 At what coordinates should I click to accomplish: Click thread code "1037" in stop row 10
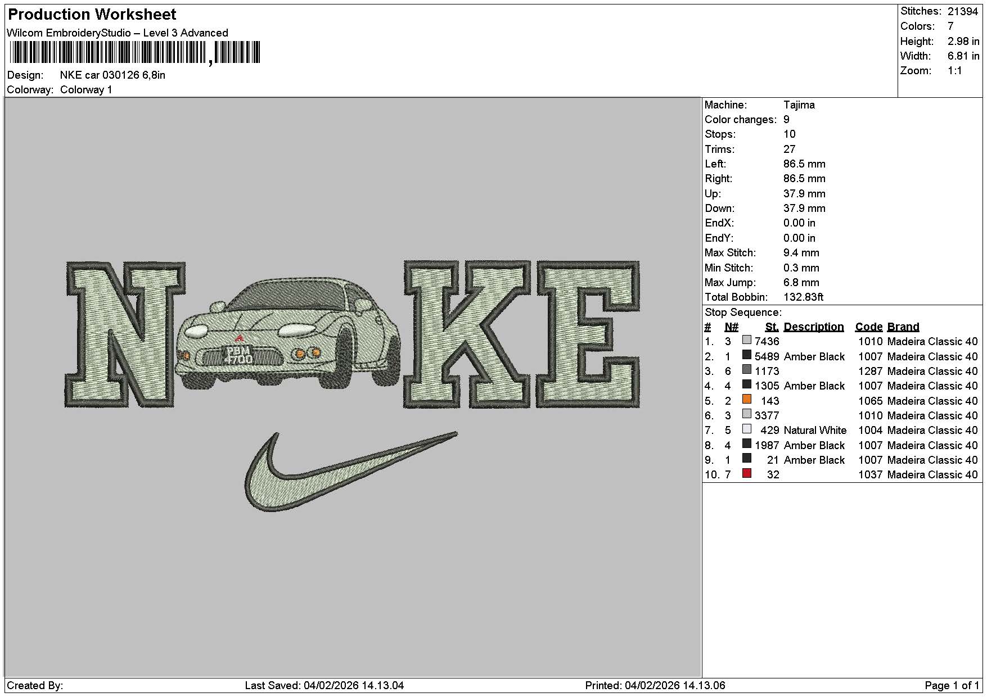(871, 475)
